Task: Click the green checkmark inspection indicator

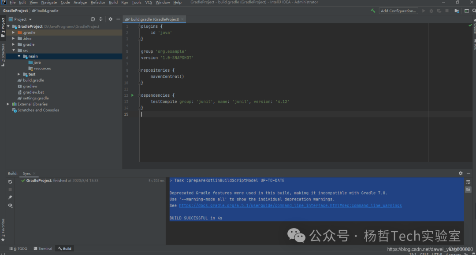Action: pos(470,25)
